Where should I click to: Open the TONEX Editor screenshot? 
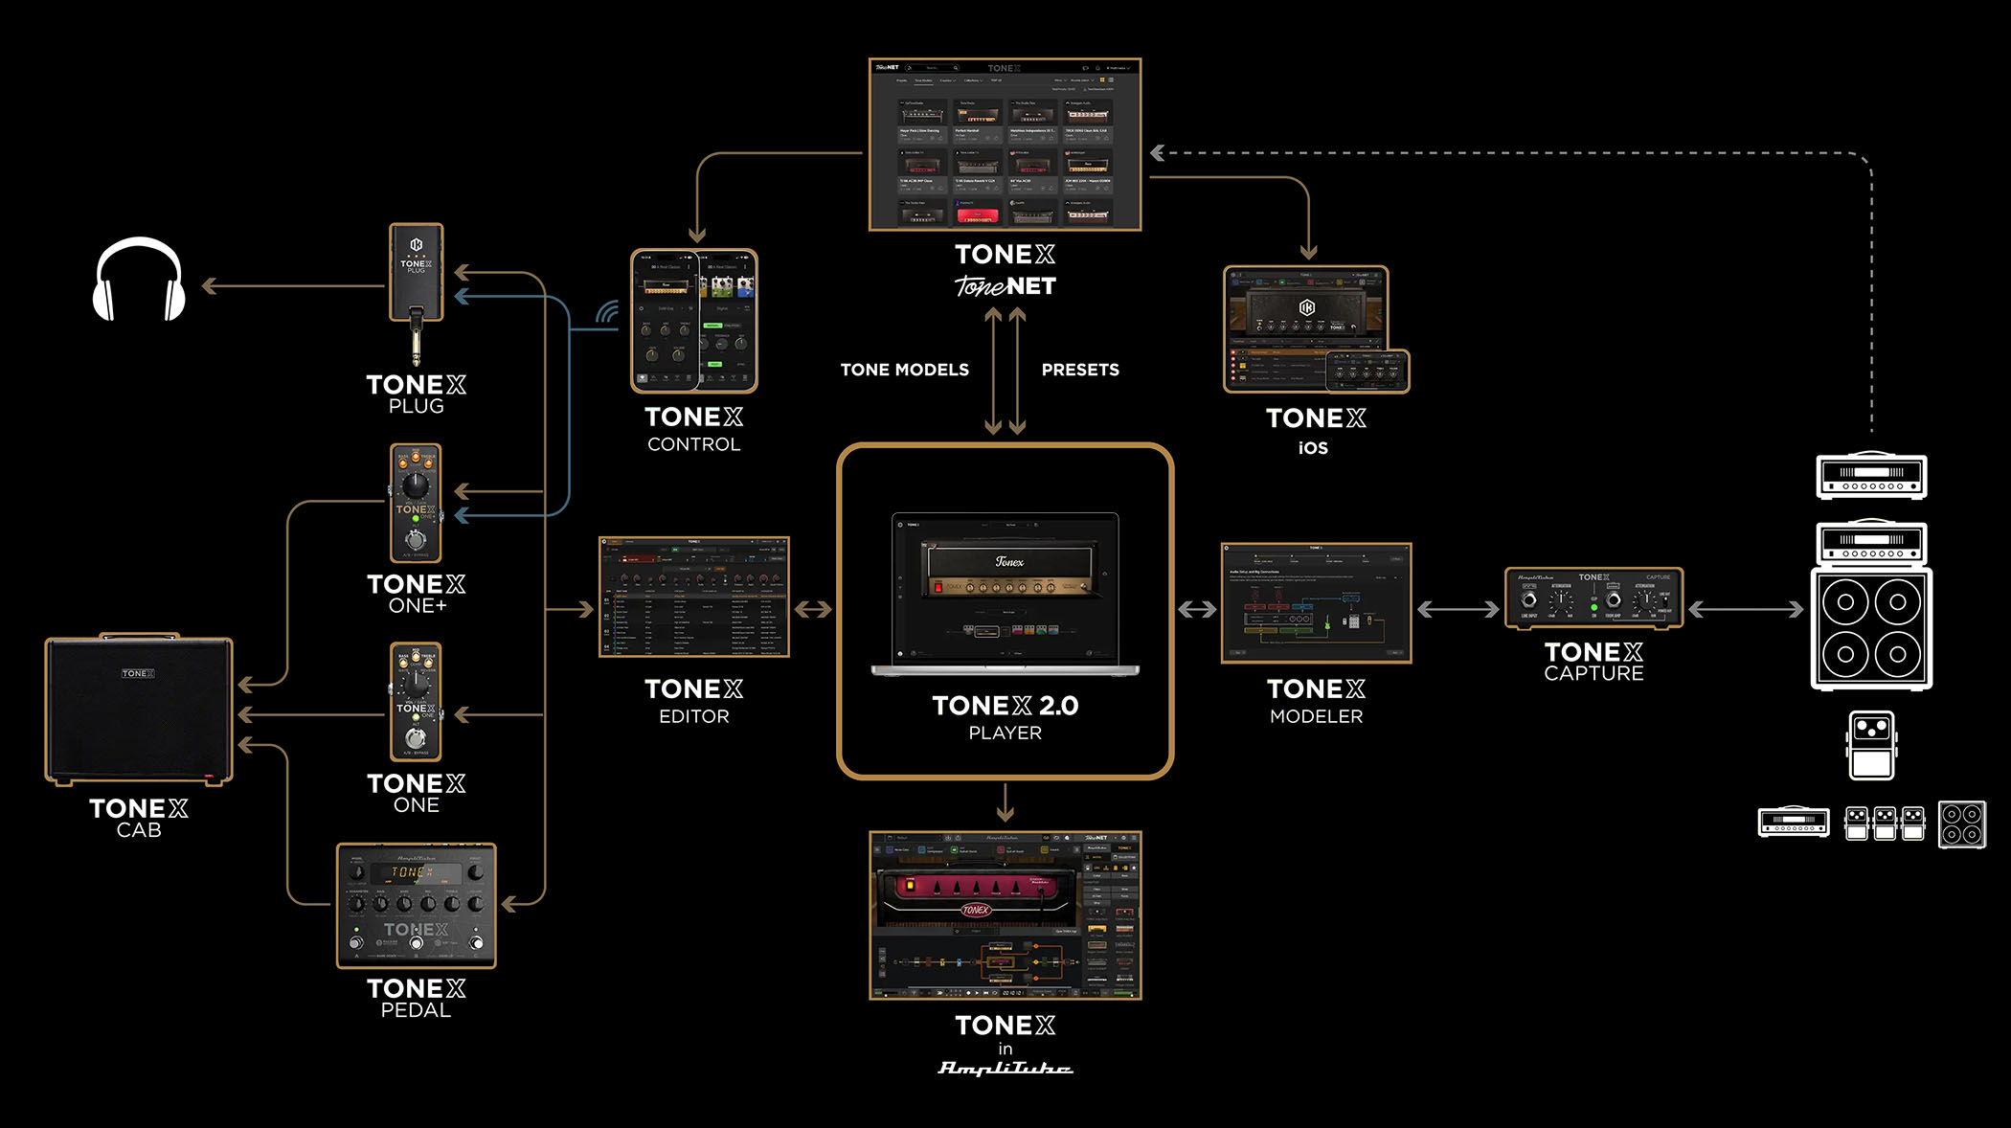(693, 597)
